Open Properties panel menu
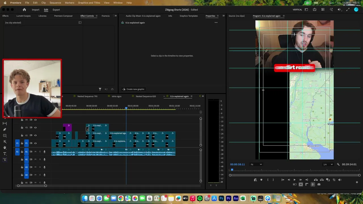363x204 pixels. tap(218, 16)
